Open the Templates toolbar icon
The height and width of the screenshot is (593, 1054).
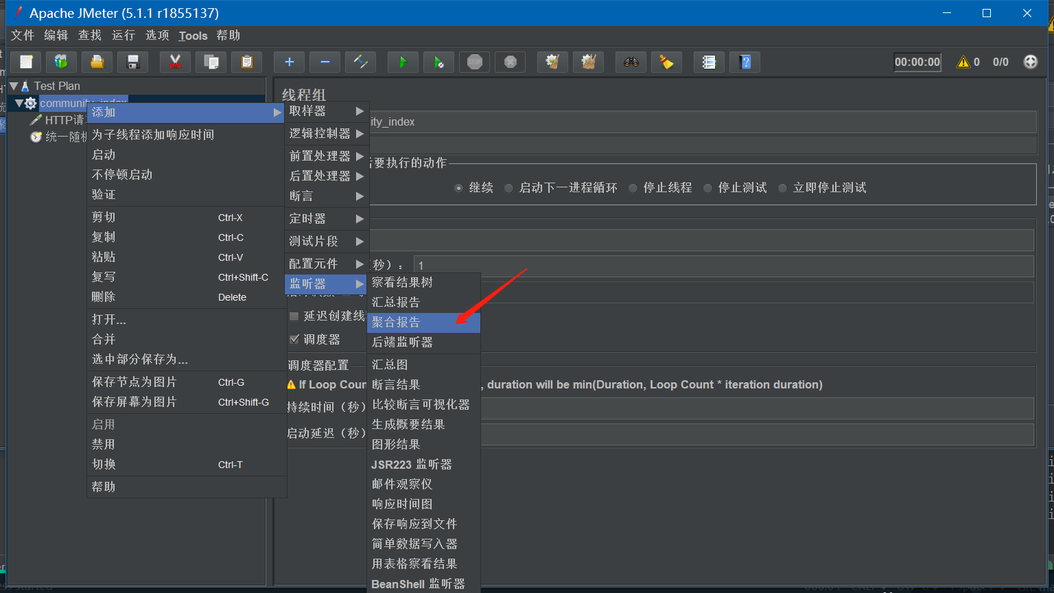pyautogui.click(x=62, y=62)
